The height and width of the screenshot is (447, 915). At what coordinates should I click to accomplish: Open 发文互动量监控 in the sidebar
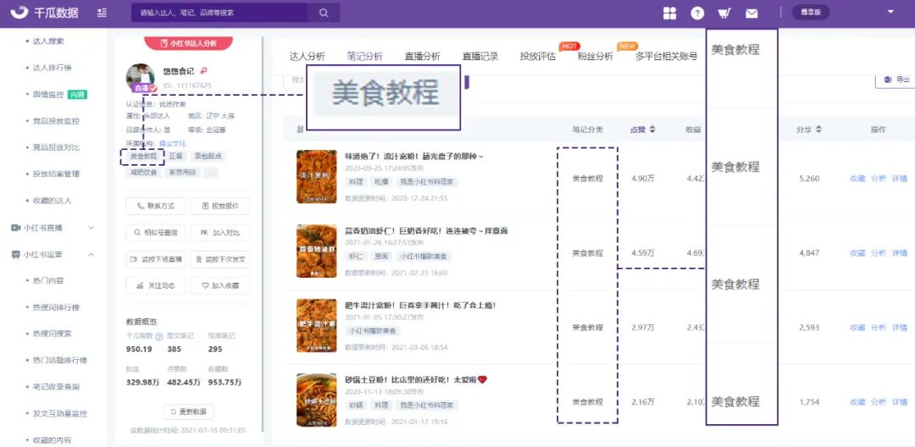[59, 413]
